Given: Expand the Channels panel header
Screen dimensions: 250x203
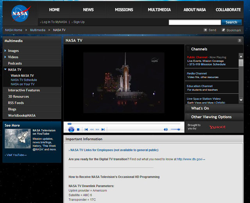Looking at the screenshot, I should point(214,49).
